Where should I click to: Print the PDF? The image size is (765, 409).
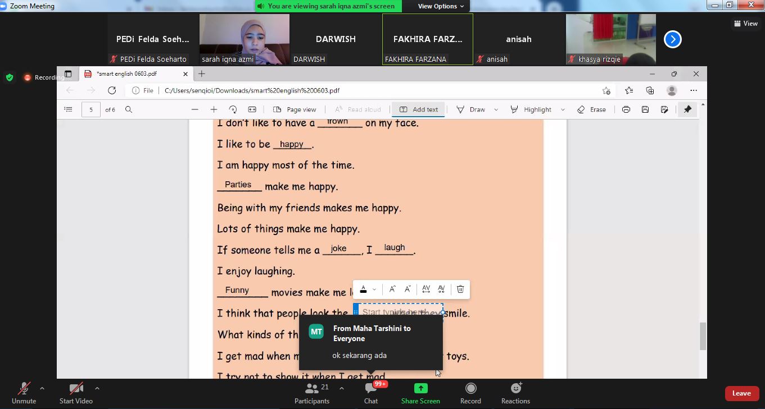626,109
